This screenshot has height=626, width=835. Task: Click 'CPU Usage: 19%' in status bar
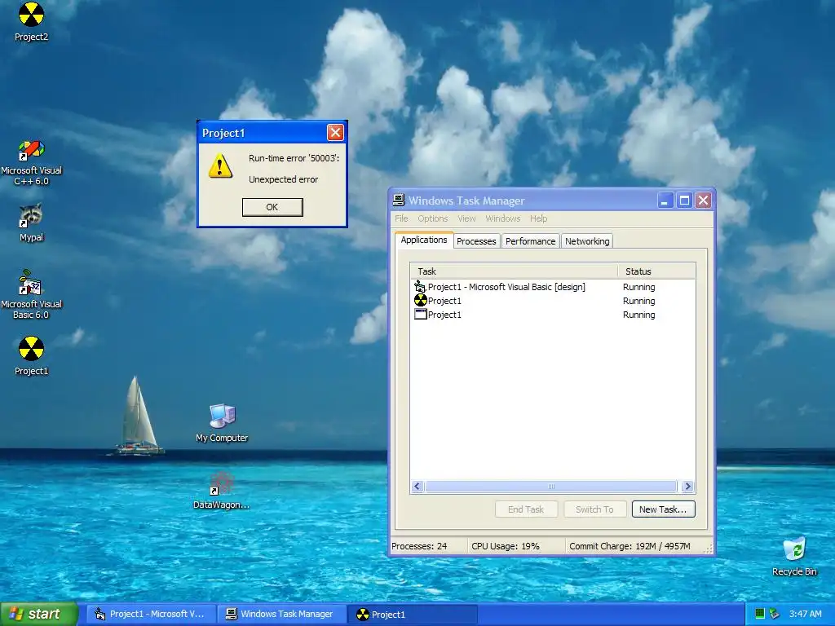tap(506, 546)
